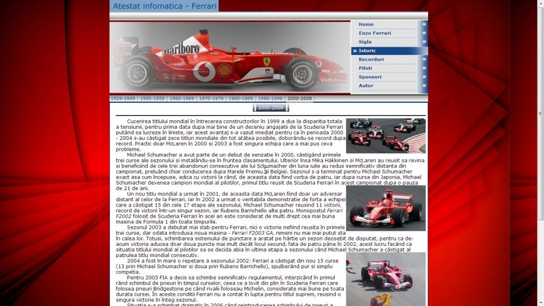The width and height of the screenshot is (544, 306).
Task: Select the Istoric menu entry
Action: [367, 51]
